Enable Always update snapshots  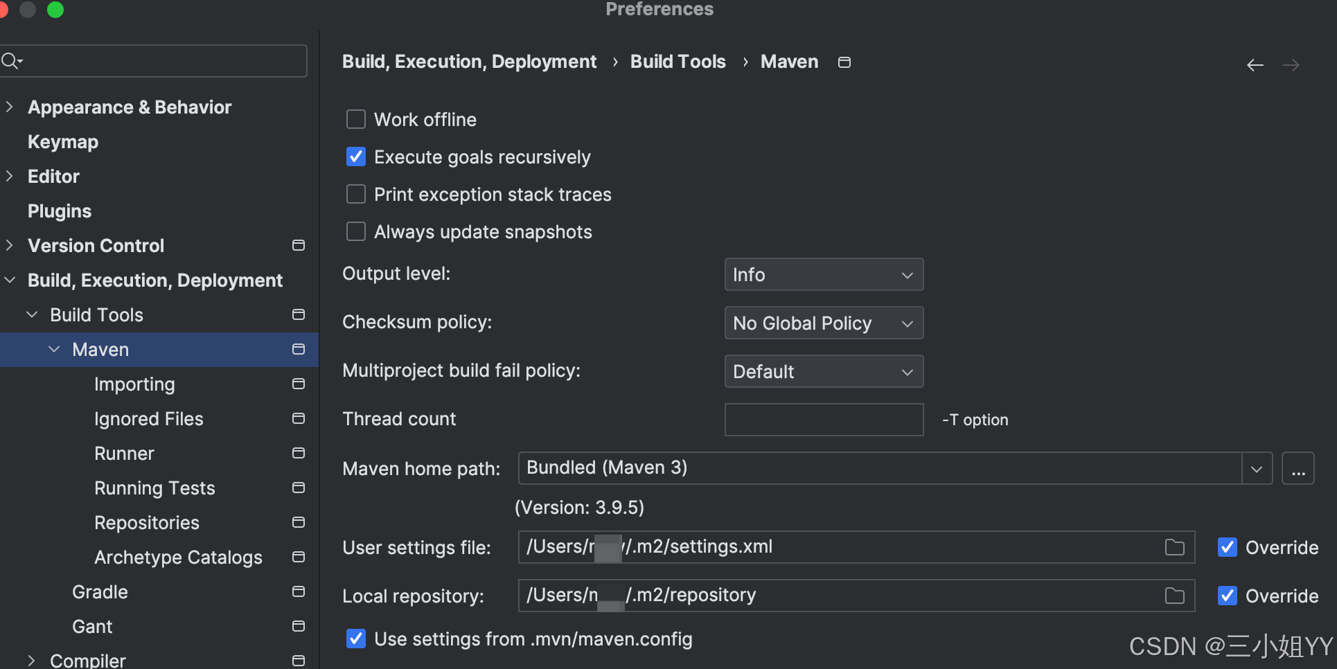pos(356,231)
